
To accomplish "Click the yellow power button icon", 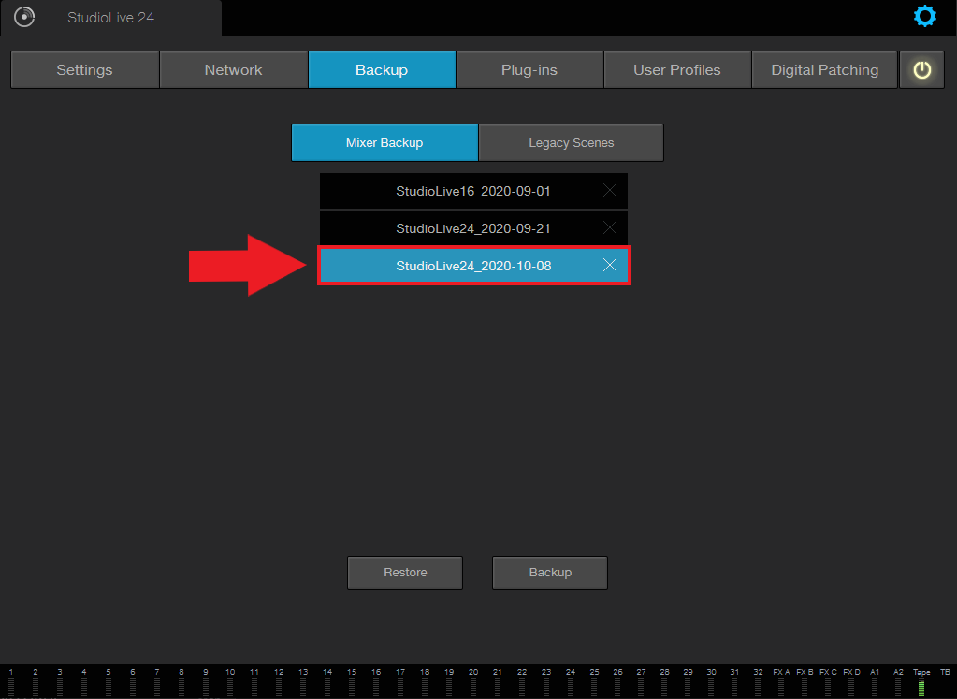I will 921,69.
